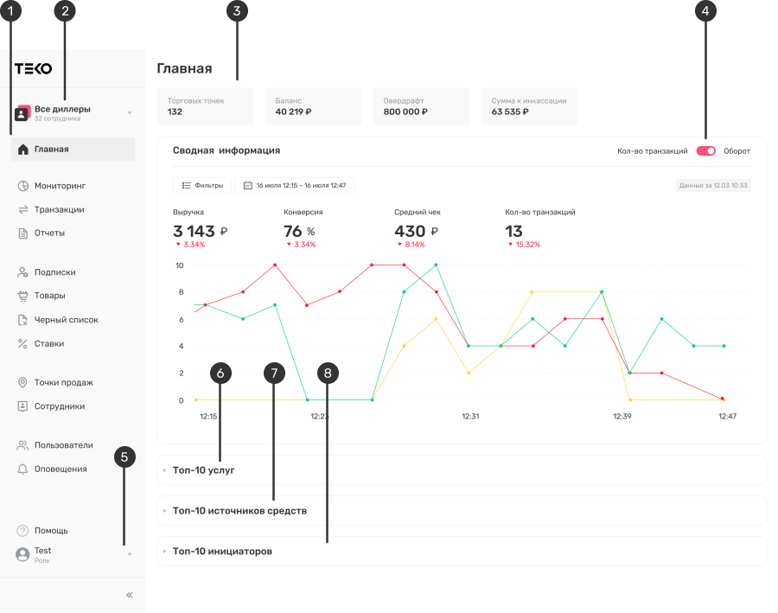Click the Отчеты document icon
Viewport: 778px width, 613px height.
point(22,233)
